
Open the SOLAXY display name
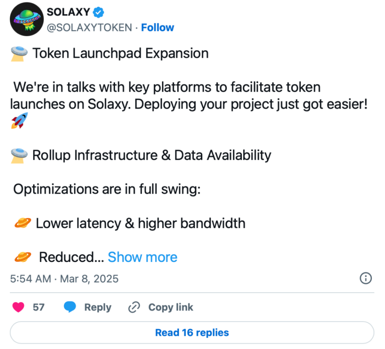click(68, 12)
